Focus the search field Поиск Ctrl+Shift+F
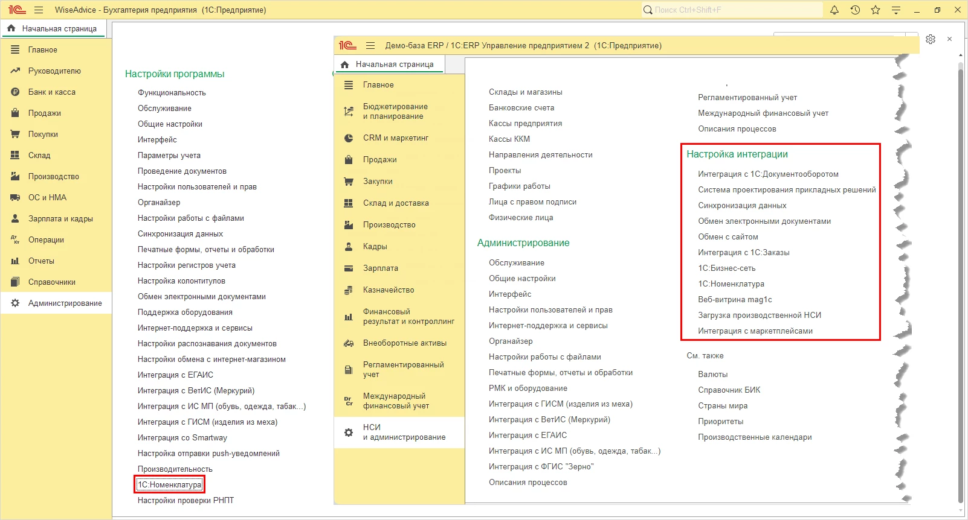 pyautogui.click(x=732, y=10)
